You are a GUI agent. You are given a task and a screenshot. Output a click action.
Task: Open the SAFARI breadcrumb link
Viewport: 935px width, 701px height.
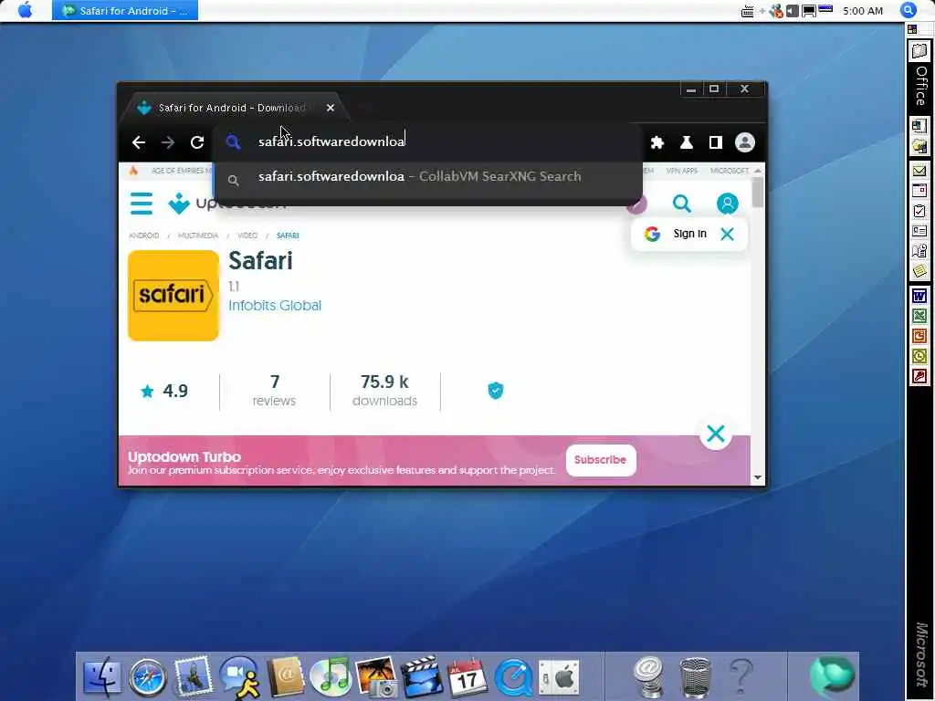(288, 235)
